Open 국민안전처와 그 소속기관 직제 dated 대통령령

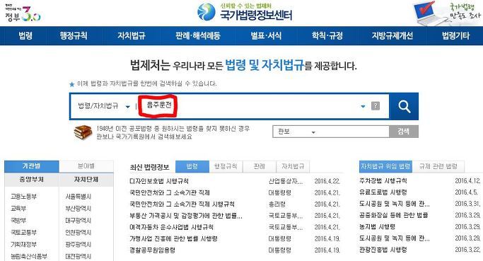(170, 192)
